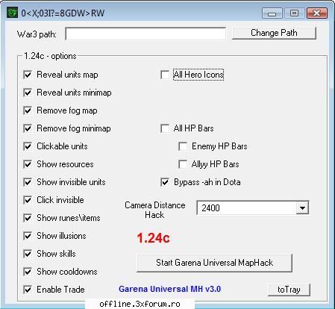Uncheck Show skills

[x=28, y=254]
